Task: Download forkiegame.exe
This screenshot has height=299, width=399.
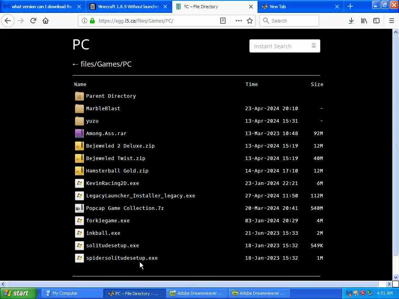Action: (108, 221)
